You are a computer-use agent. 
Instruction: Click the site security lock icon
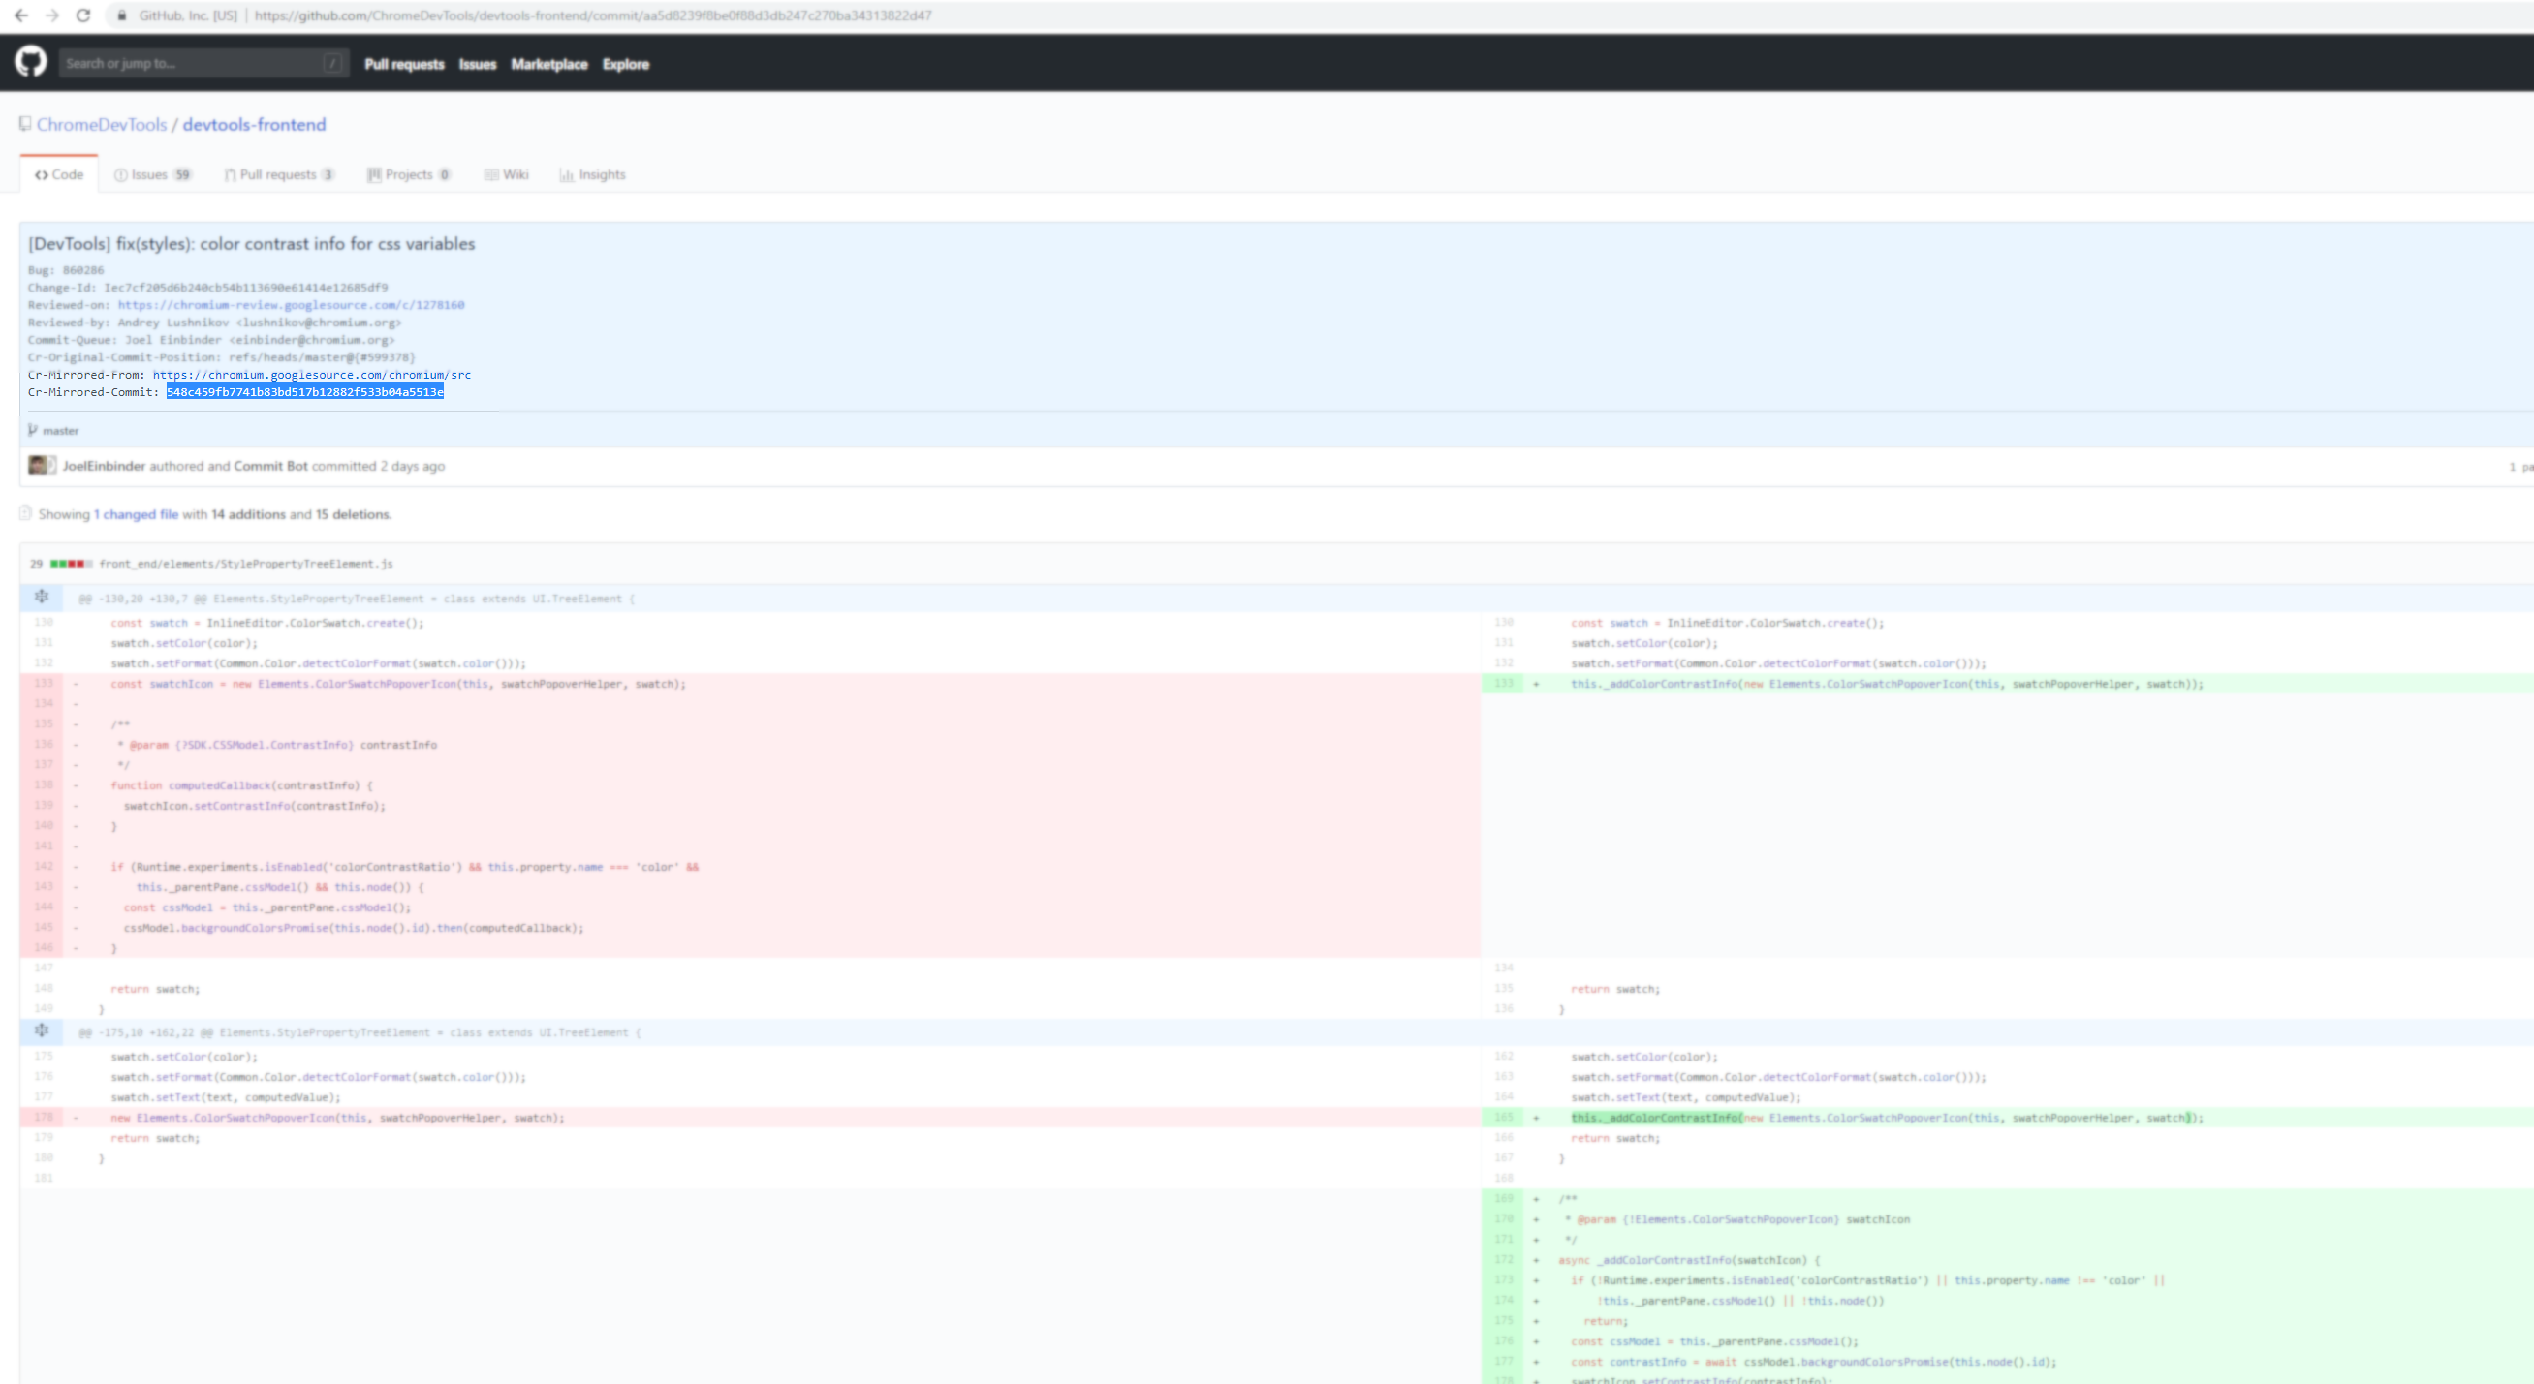click(x=122, y=15)
